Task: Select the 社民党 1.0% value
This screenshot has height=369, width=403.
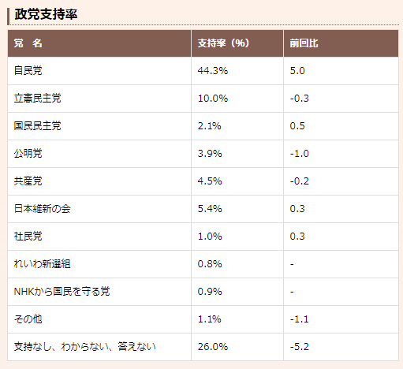Action: (x=210, y=237)
